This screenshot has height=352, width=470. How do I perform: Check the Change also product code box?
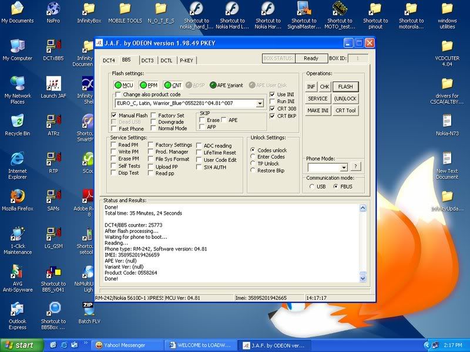[x=118, y=94]
